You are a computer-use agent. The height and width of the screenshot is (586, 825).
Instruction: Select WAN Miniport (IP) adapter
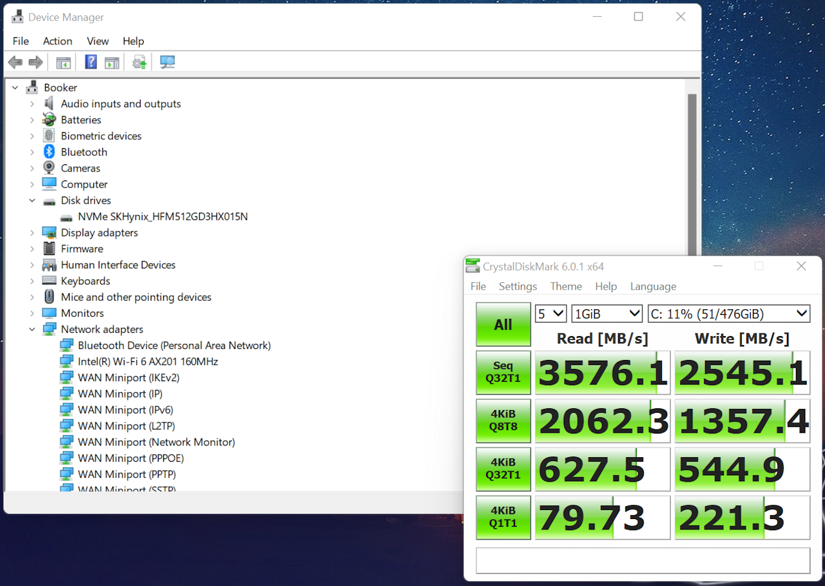click(x=120, y=393)
